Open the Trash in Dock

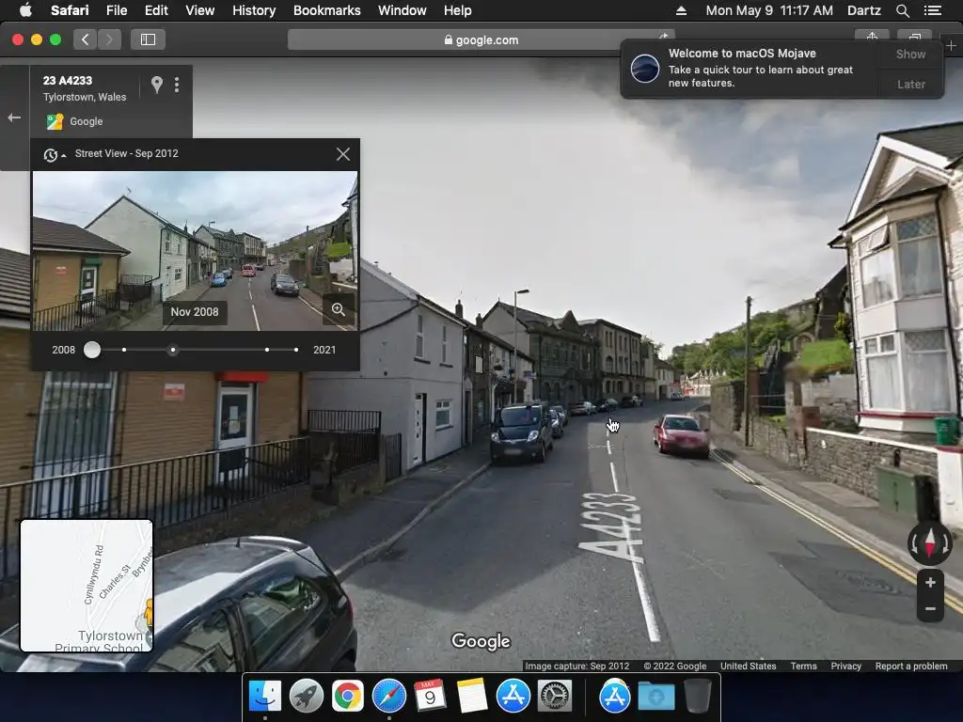[x=698, y=697]
